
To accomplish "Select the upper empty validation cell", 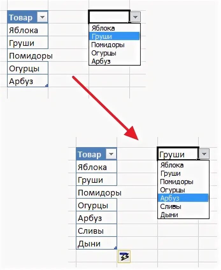I will tap(109, 17).
